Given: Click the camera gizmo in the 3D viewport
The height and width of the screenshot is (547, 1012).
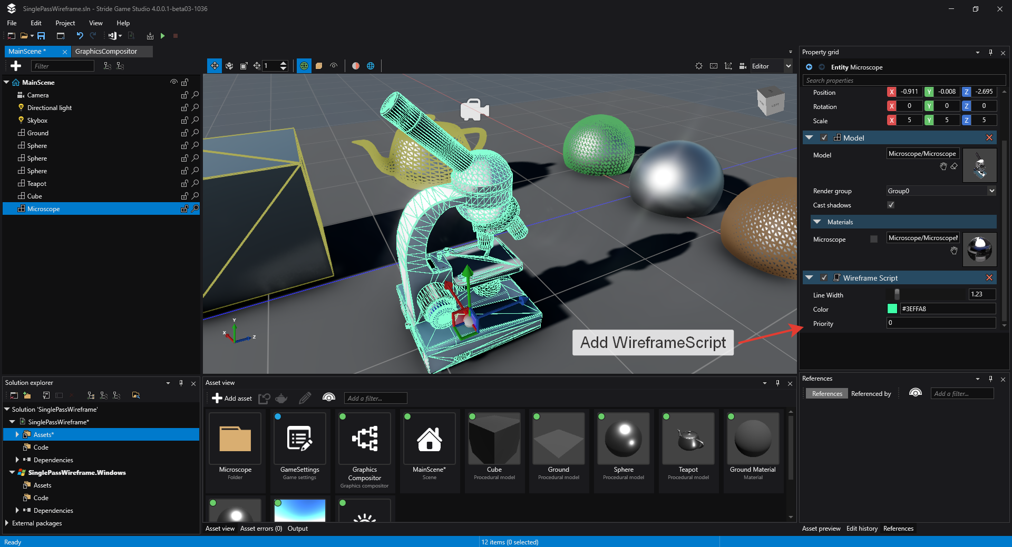Looking at the screenshot, I should pyautogui.click(x=474, y=110).
